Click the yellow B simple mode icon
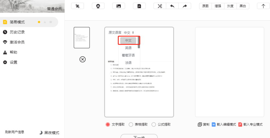This screenshot has width=270, height=138. pyautogui.click(x=5, y=22)
